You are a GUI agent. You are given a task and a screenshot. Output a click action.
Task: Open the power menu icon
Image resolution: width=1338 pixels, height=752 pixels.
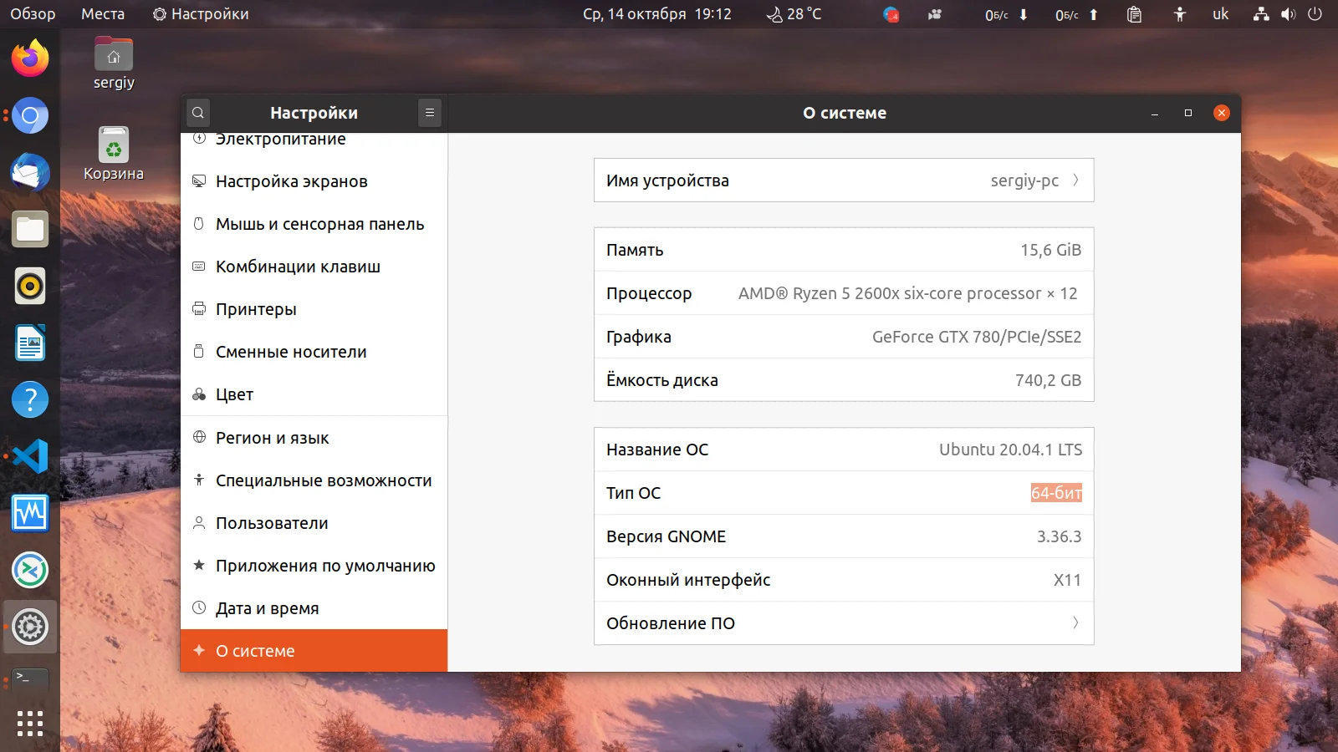[1315, 14]
